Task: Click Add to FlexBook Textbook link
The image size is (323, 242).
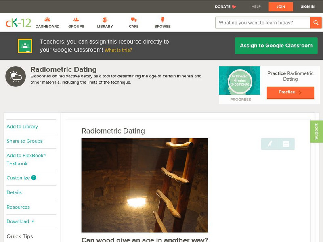Action: point(26,159)
